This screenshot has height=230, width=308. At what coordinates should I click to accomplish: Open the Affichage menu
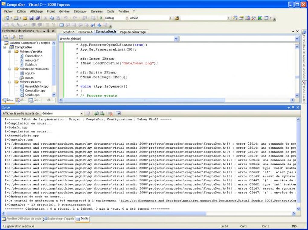36,11
